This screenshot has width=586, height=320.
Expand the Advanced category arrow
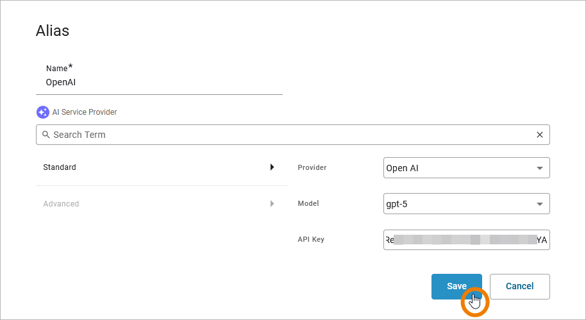[272, 204]
